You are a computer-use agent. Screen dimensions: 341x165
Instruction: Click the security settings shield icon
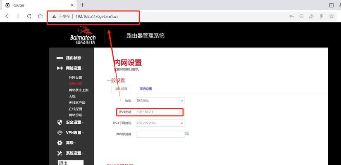(60, 122)
